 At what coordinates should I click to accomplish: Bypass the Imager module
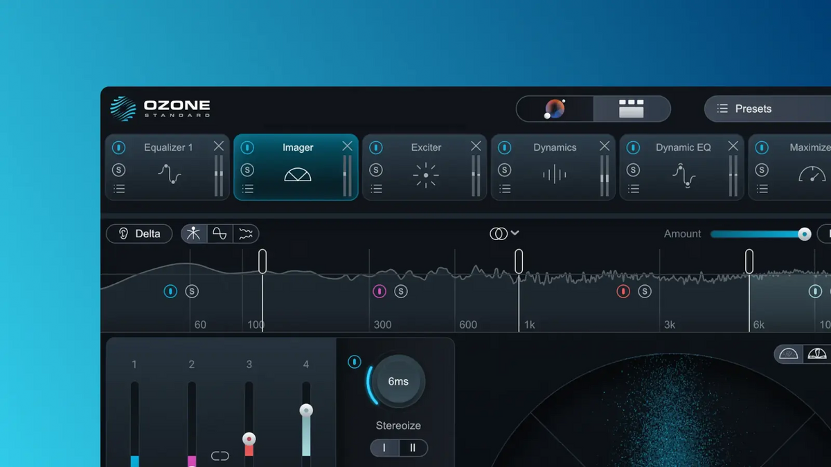tap(247, 147)
